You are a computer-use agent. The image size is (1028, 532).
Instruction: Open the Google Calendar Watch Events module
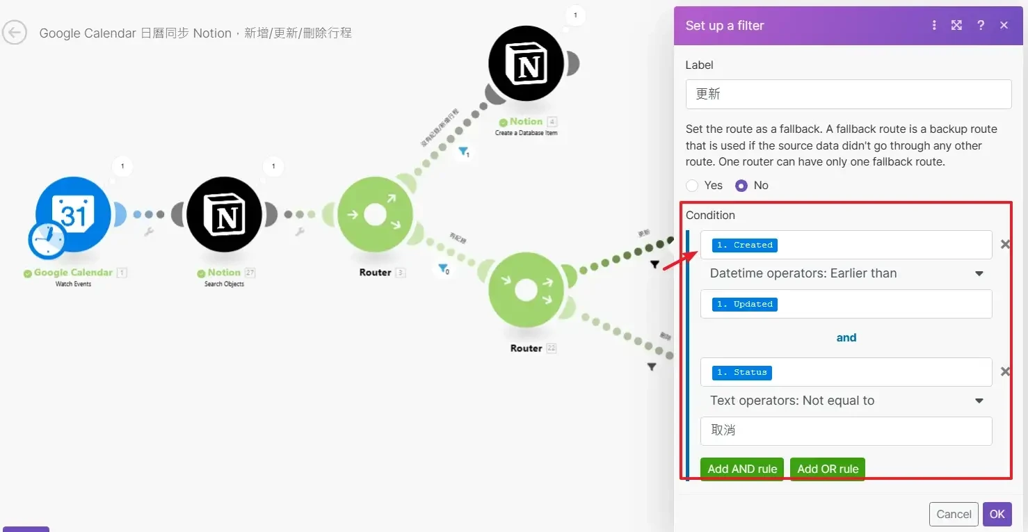click(x=74, y=214)
